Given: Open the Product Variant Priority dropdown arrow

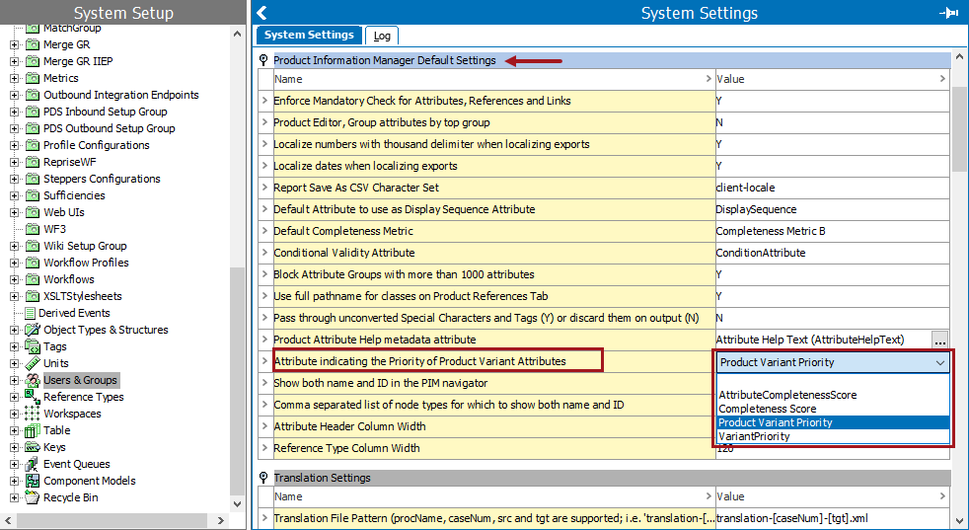Looking at the screenshot, I should point(939,362).
